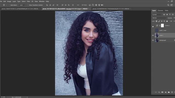Click the 3D zoom video camera icon
175x98 pixels.
[x=102, y=5]
